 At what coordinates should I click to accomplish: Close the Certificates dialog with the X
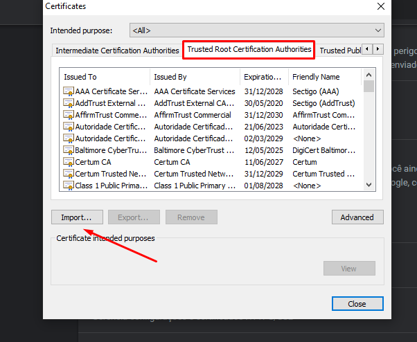pos(381,6)
